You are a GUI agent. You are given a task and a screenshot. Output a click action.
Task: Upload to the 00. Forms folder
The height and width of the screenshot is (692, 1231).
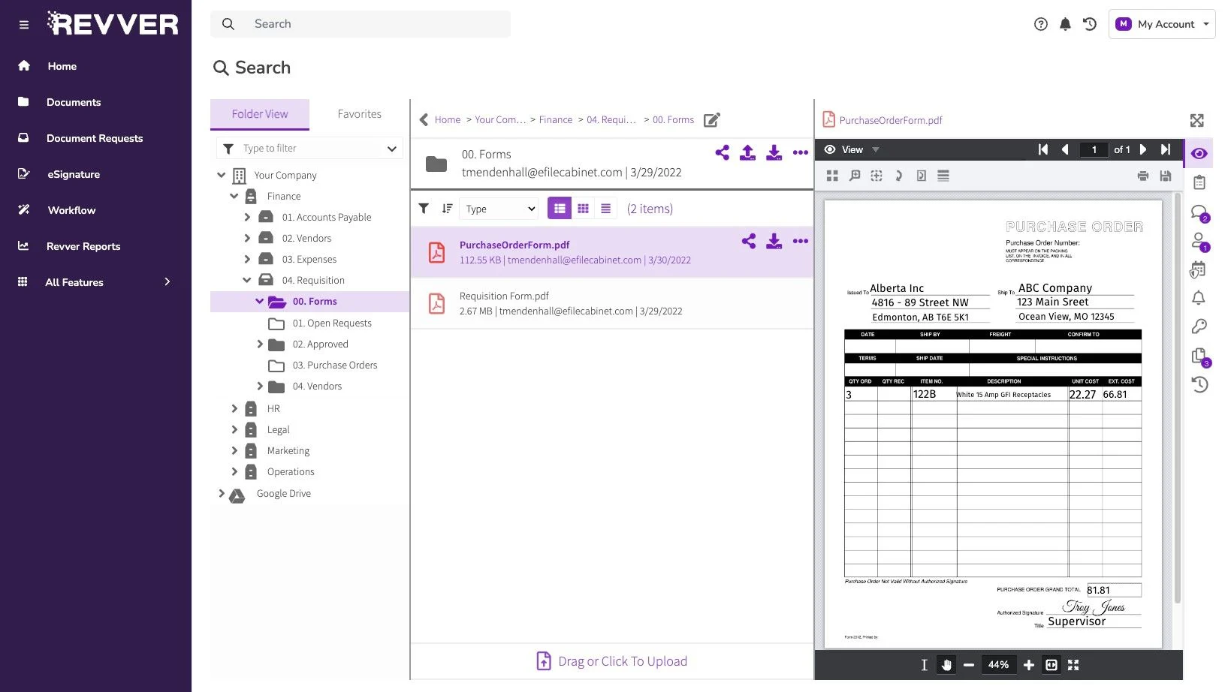(747, 153)
